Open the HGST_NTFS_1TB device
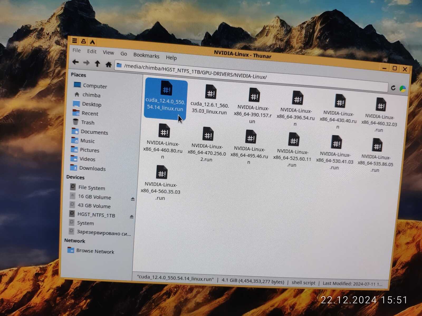The height and width of the screenshot is (316, 422). [x=92, y=214]
